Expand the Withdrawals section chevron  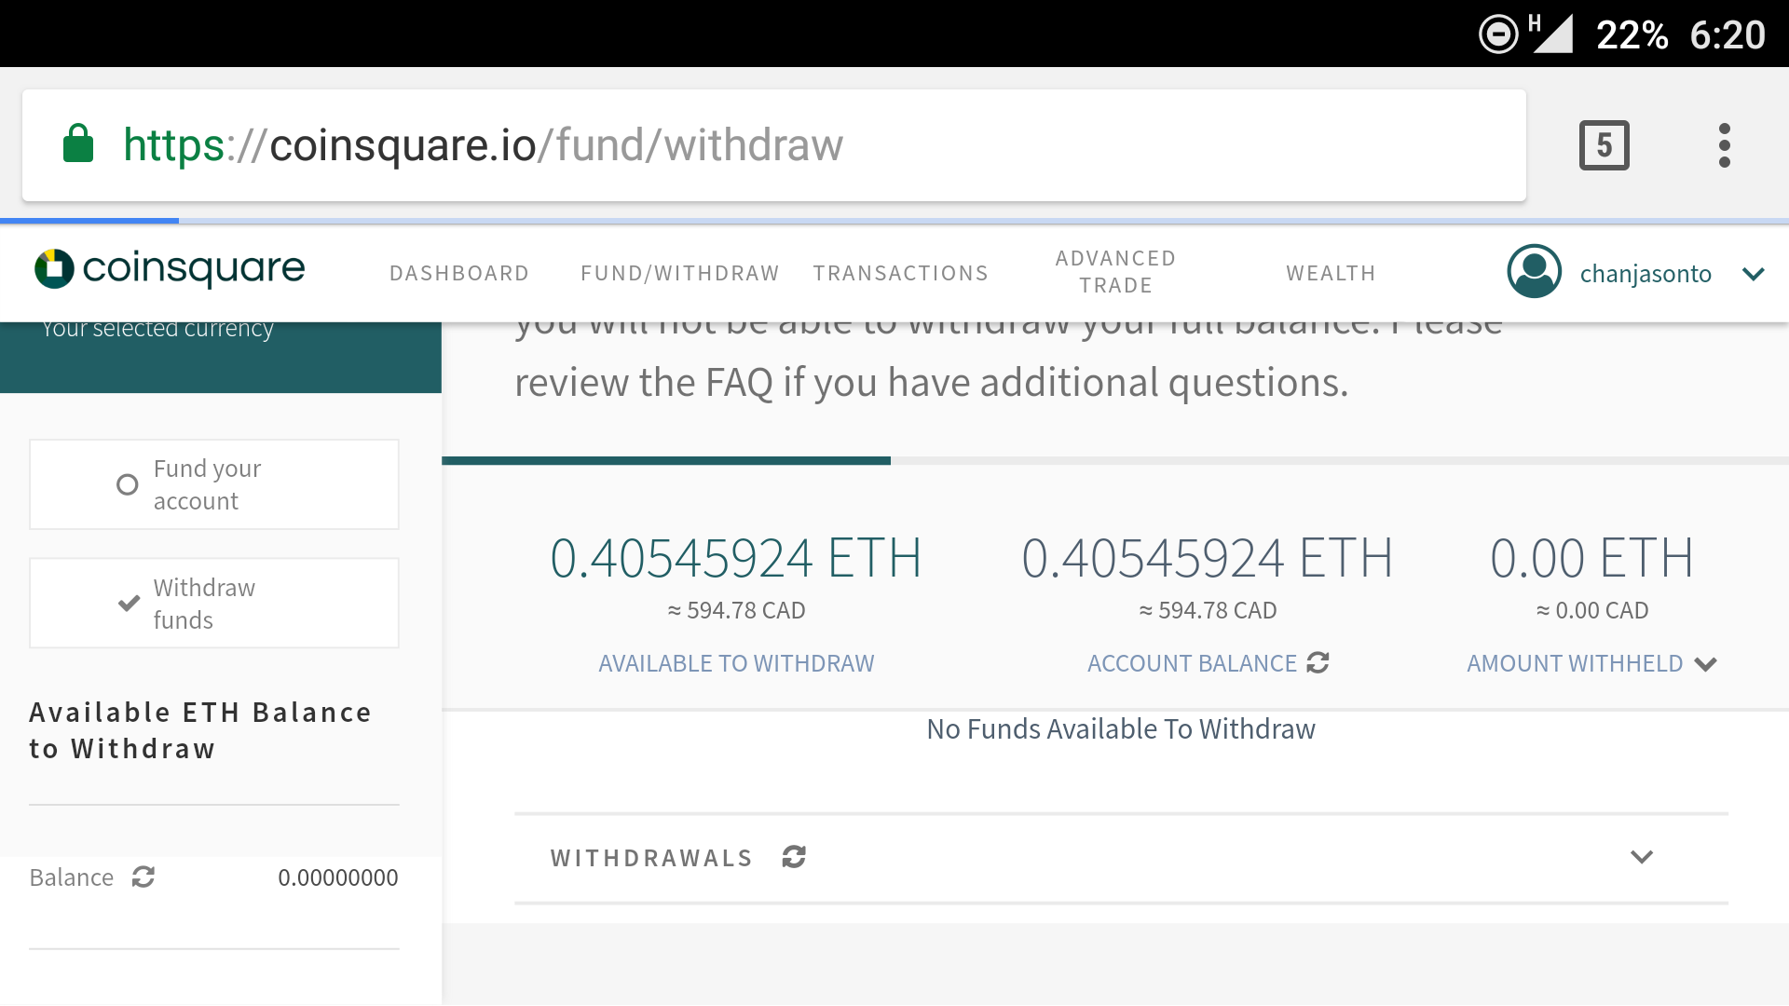pos(1642,857)
